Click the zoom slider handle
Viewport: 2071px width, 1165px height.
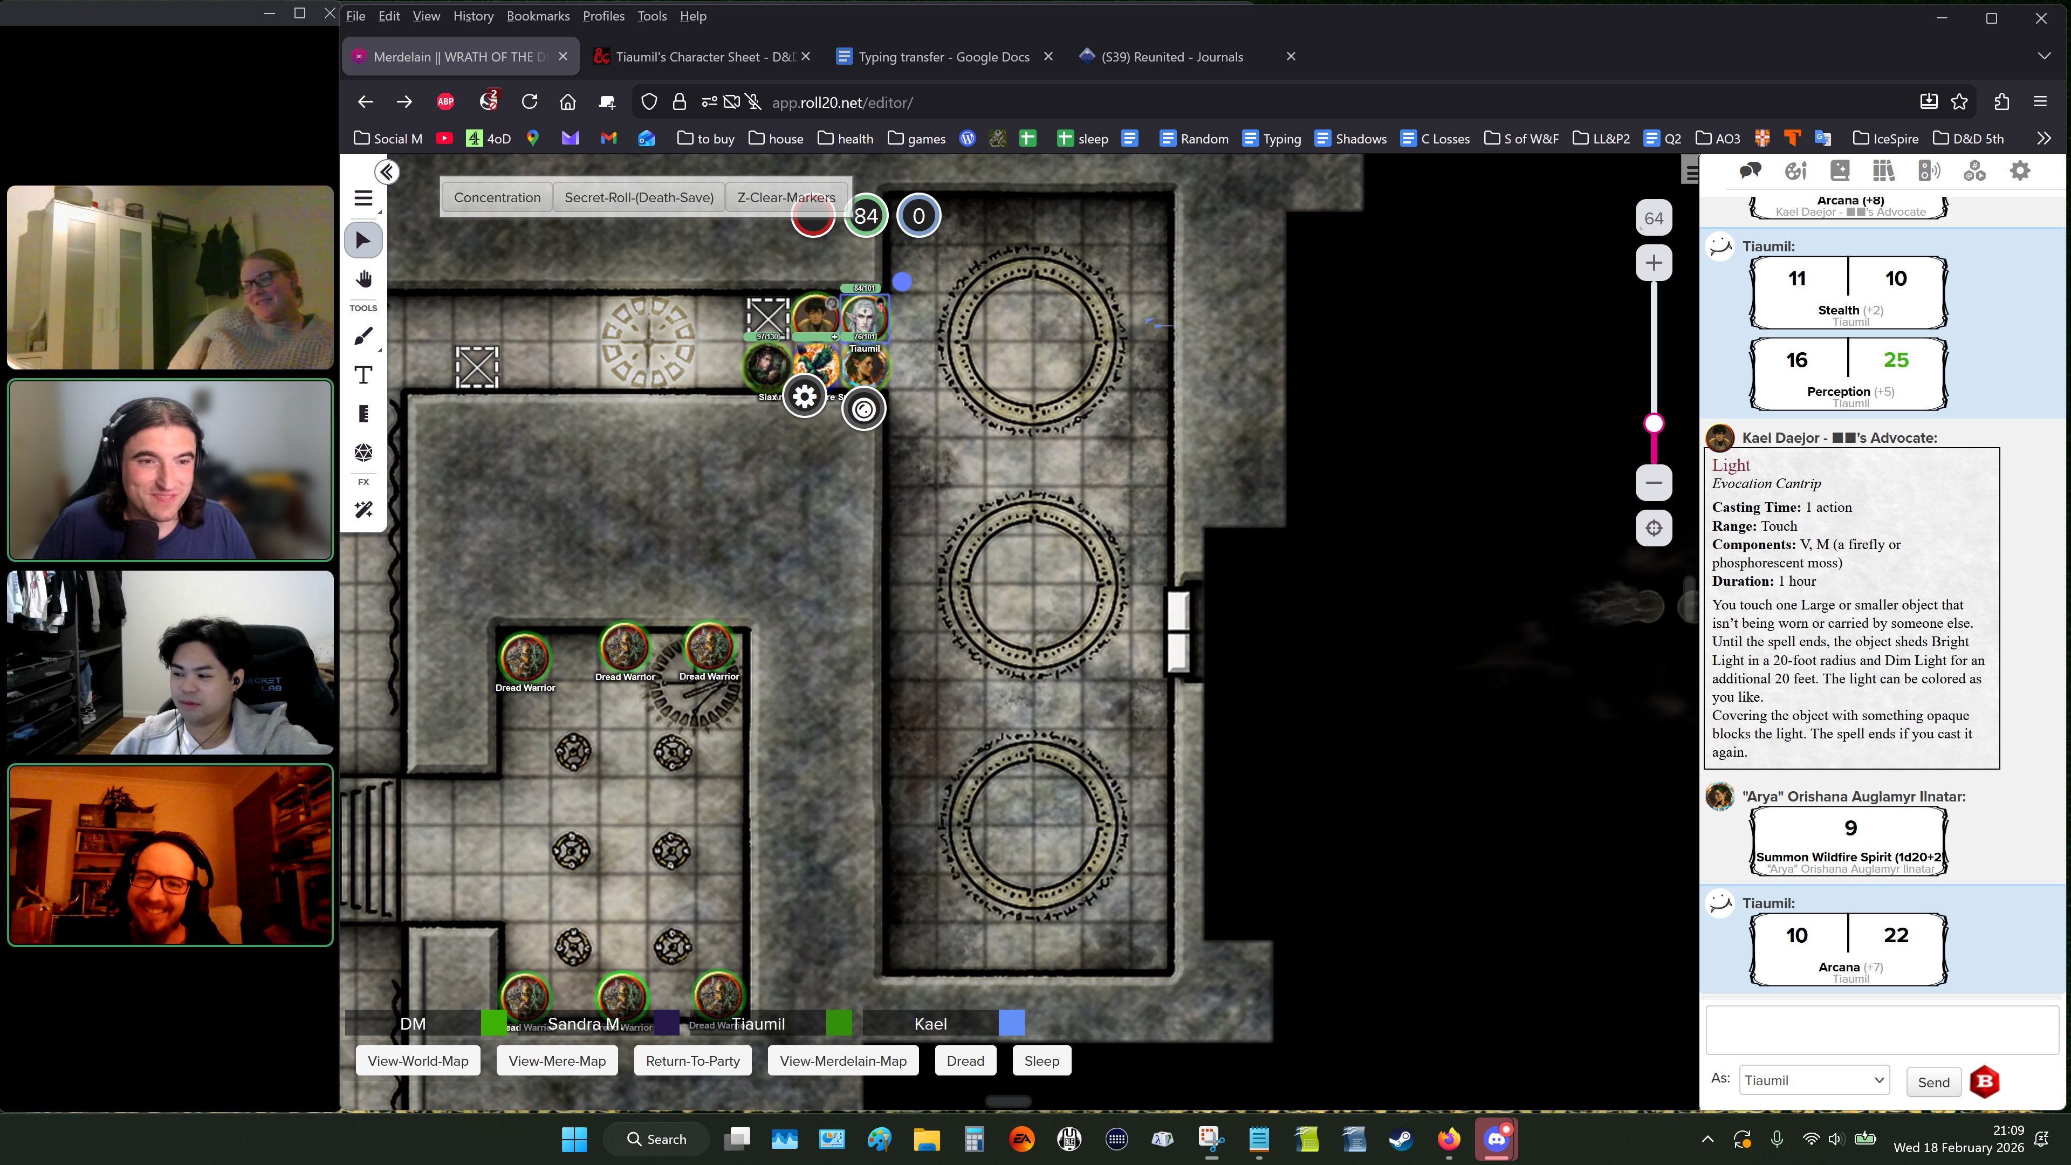[x=1654, y=424]
